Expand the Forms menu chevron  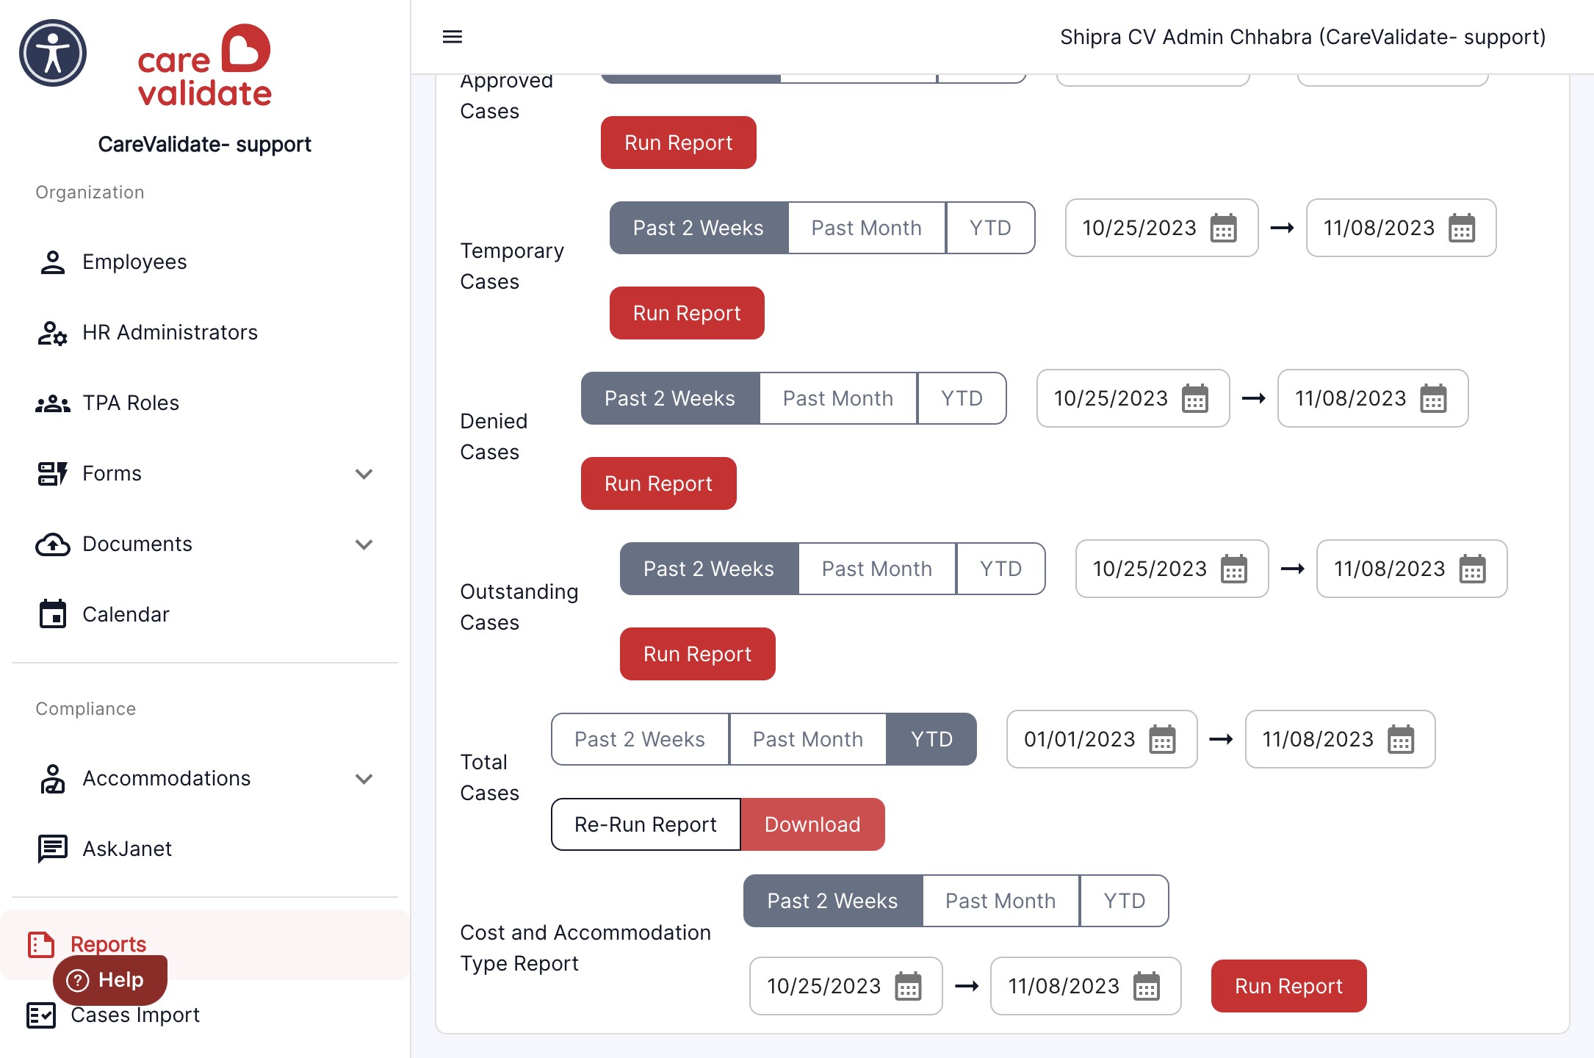click(x=364, y=474)
